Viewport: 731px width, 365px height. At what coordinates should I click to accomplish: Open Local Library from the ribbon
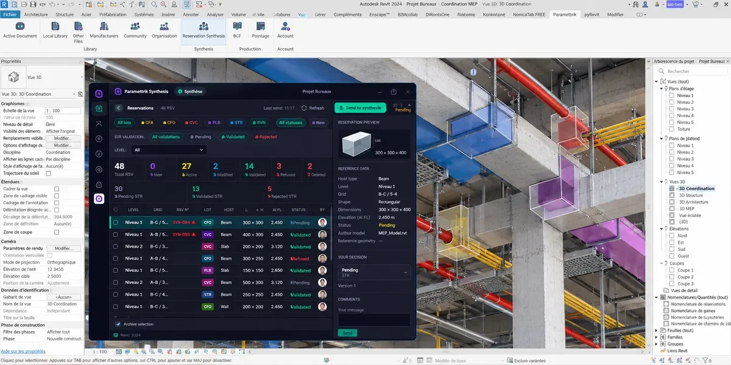55,30
